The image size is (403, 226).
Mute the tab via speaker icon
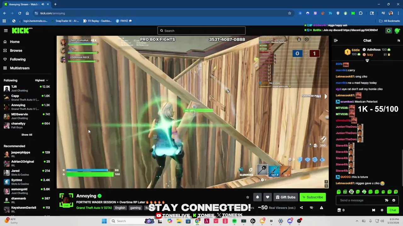[43, 4]
